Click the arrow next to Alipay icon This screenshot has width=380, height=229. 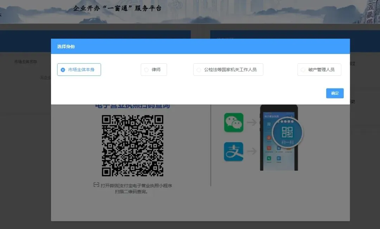click(x=252, y=151)
